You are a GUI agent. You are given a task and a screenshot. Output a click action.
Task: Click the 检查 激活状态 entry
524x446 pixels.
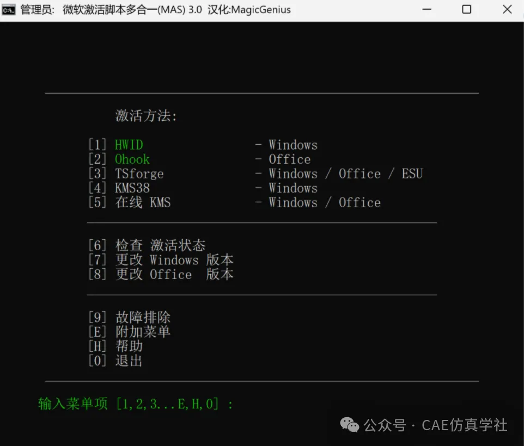tap(160, 245)
